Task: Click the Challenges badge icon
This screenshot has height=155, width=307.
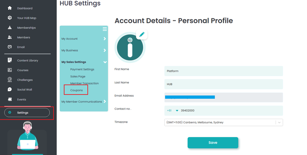Action: (10, 80)
